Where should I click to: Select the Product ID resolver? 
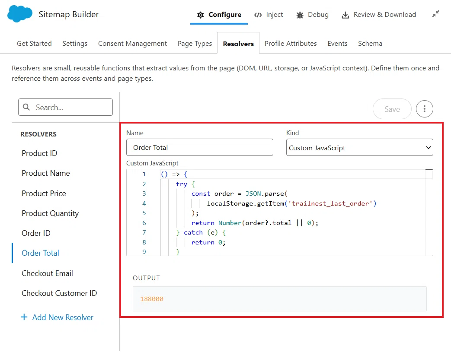39,153
